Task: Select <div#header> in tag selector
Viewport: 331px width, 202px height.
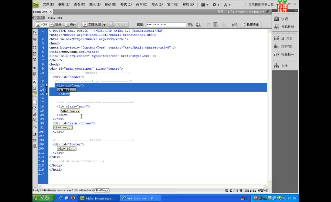Action: click(x=83, y=190)
